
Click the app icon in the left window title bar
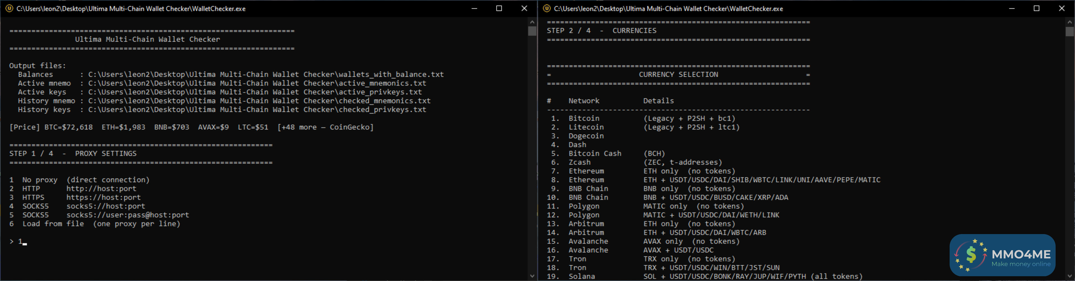point(9,8)
